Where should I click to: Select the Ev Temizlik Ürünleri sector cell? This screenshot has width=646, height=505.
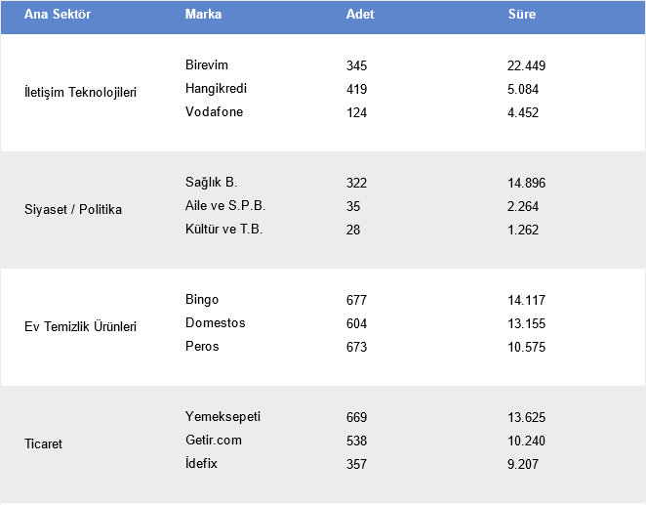coord(80,327)
